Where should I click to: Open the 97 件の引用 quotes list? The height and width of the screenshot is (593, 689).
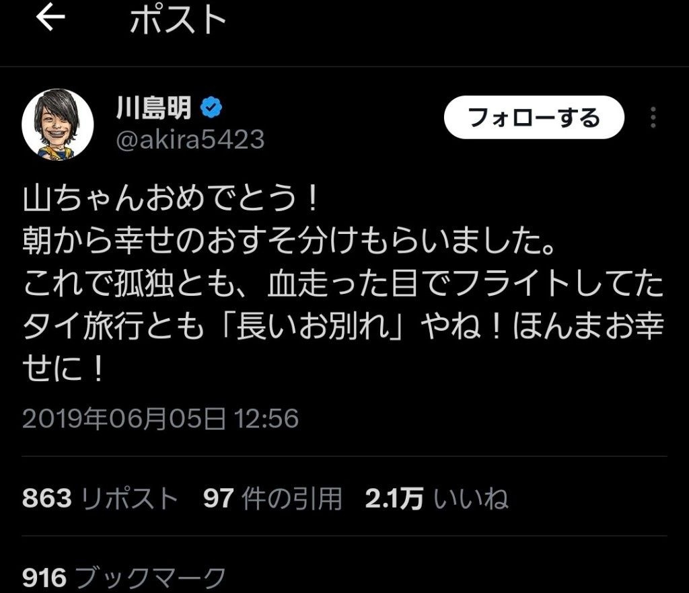click(273, 498)
